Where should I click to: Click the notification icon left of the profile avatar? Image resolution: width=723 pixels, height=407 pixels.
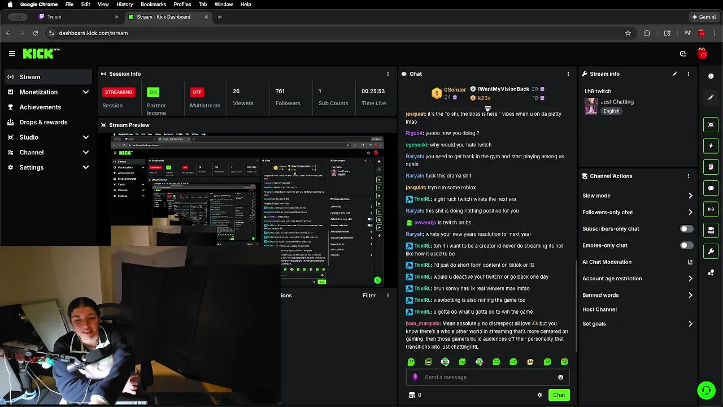click(x=683, y=54)
